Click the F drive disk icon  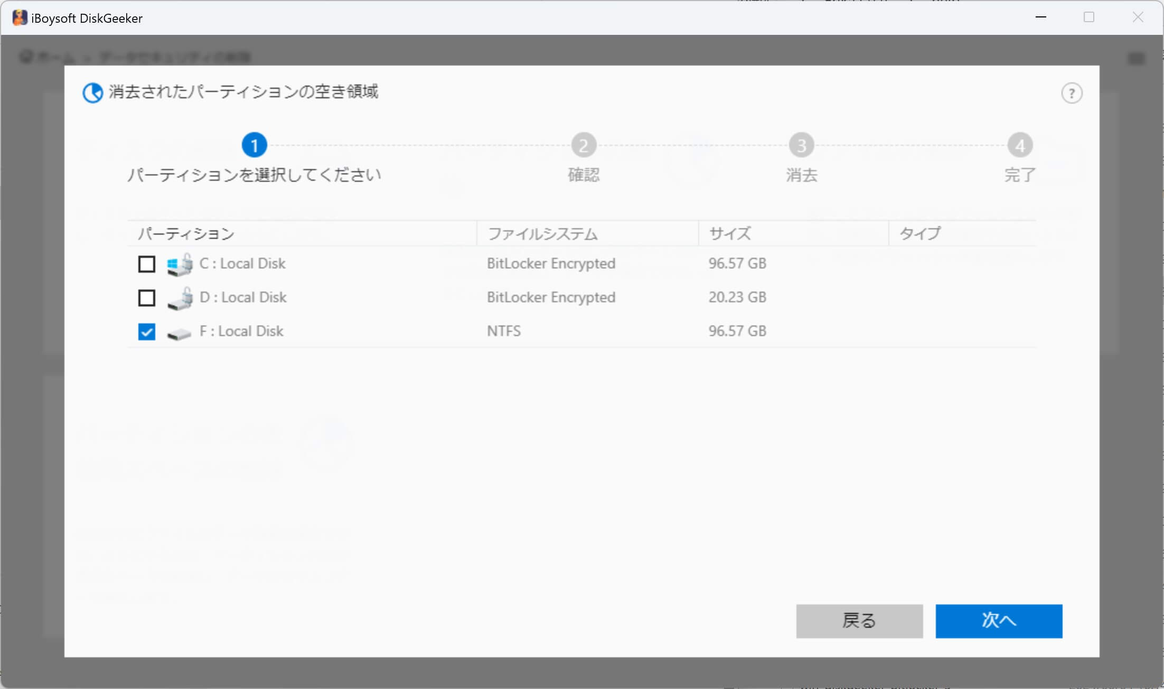[179, 334]
